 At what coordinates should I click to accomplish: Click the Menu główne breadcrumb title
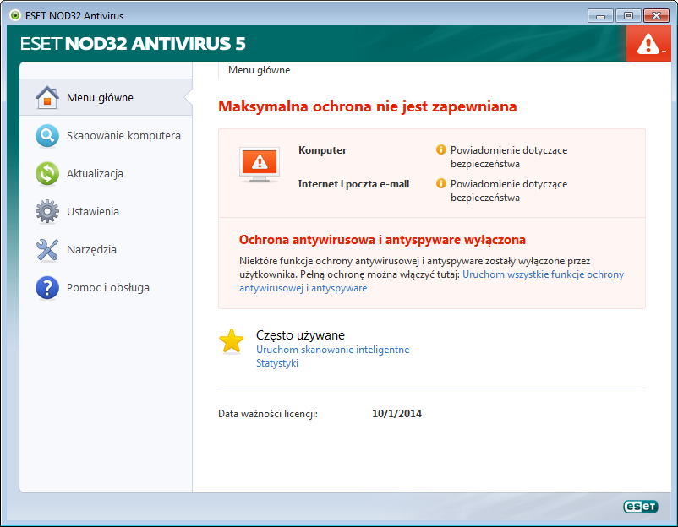pyautogui.click(x=259, y=70)
